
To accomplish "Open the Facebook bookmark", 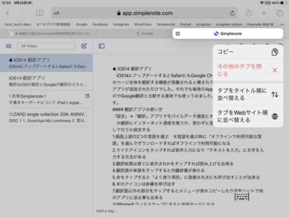I will (100, 24).
